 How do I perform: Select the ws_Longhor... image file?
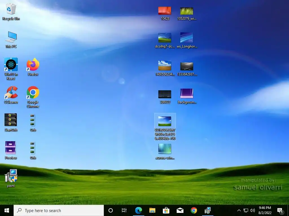[x=187, y=40]
